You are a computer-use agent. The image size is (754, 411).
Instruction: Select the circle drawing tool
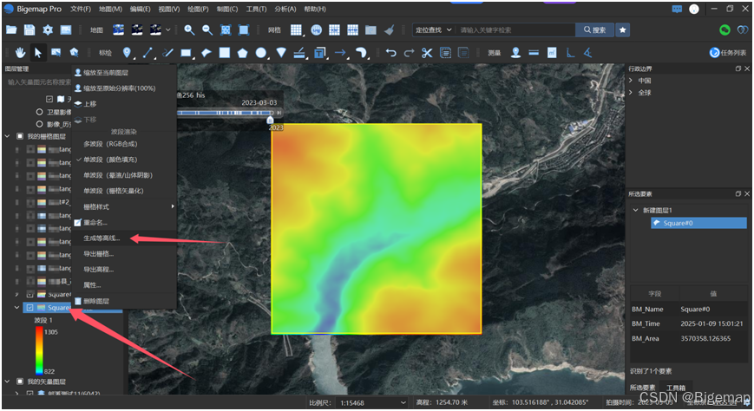[x=261, y=52]
